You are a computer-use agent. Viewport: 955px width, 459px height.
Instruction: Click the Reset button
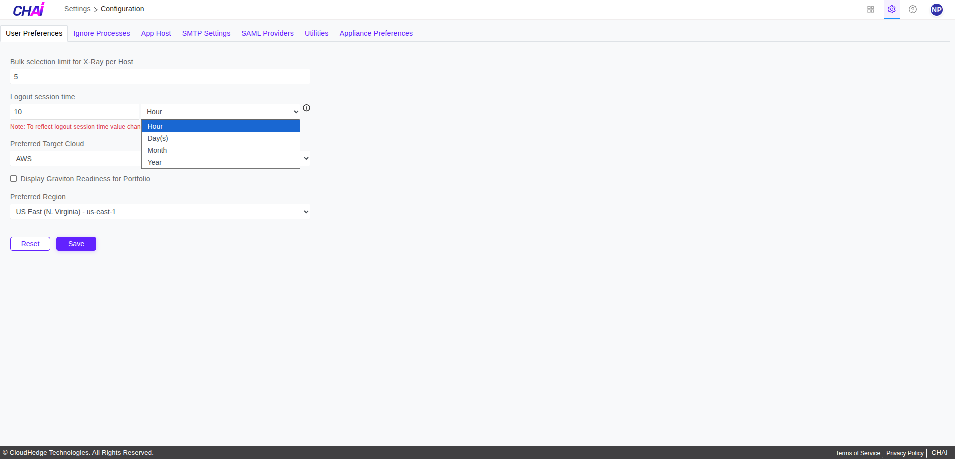tap(30, 244)
